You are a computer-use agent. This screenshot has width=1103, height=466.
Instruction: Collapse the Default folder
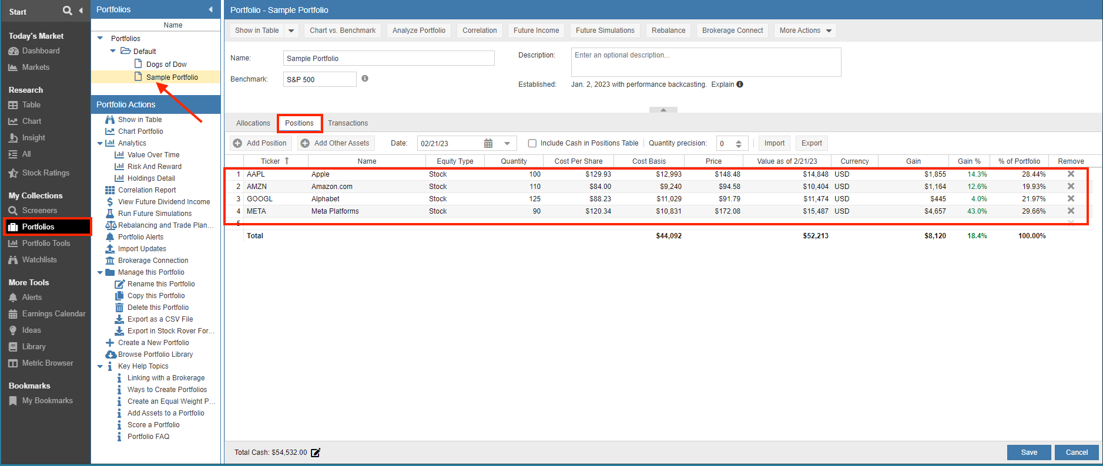click(113, 51)
